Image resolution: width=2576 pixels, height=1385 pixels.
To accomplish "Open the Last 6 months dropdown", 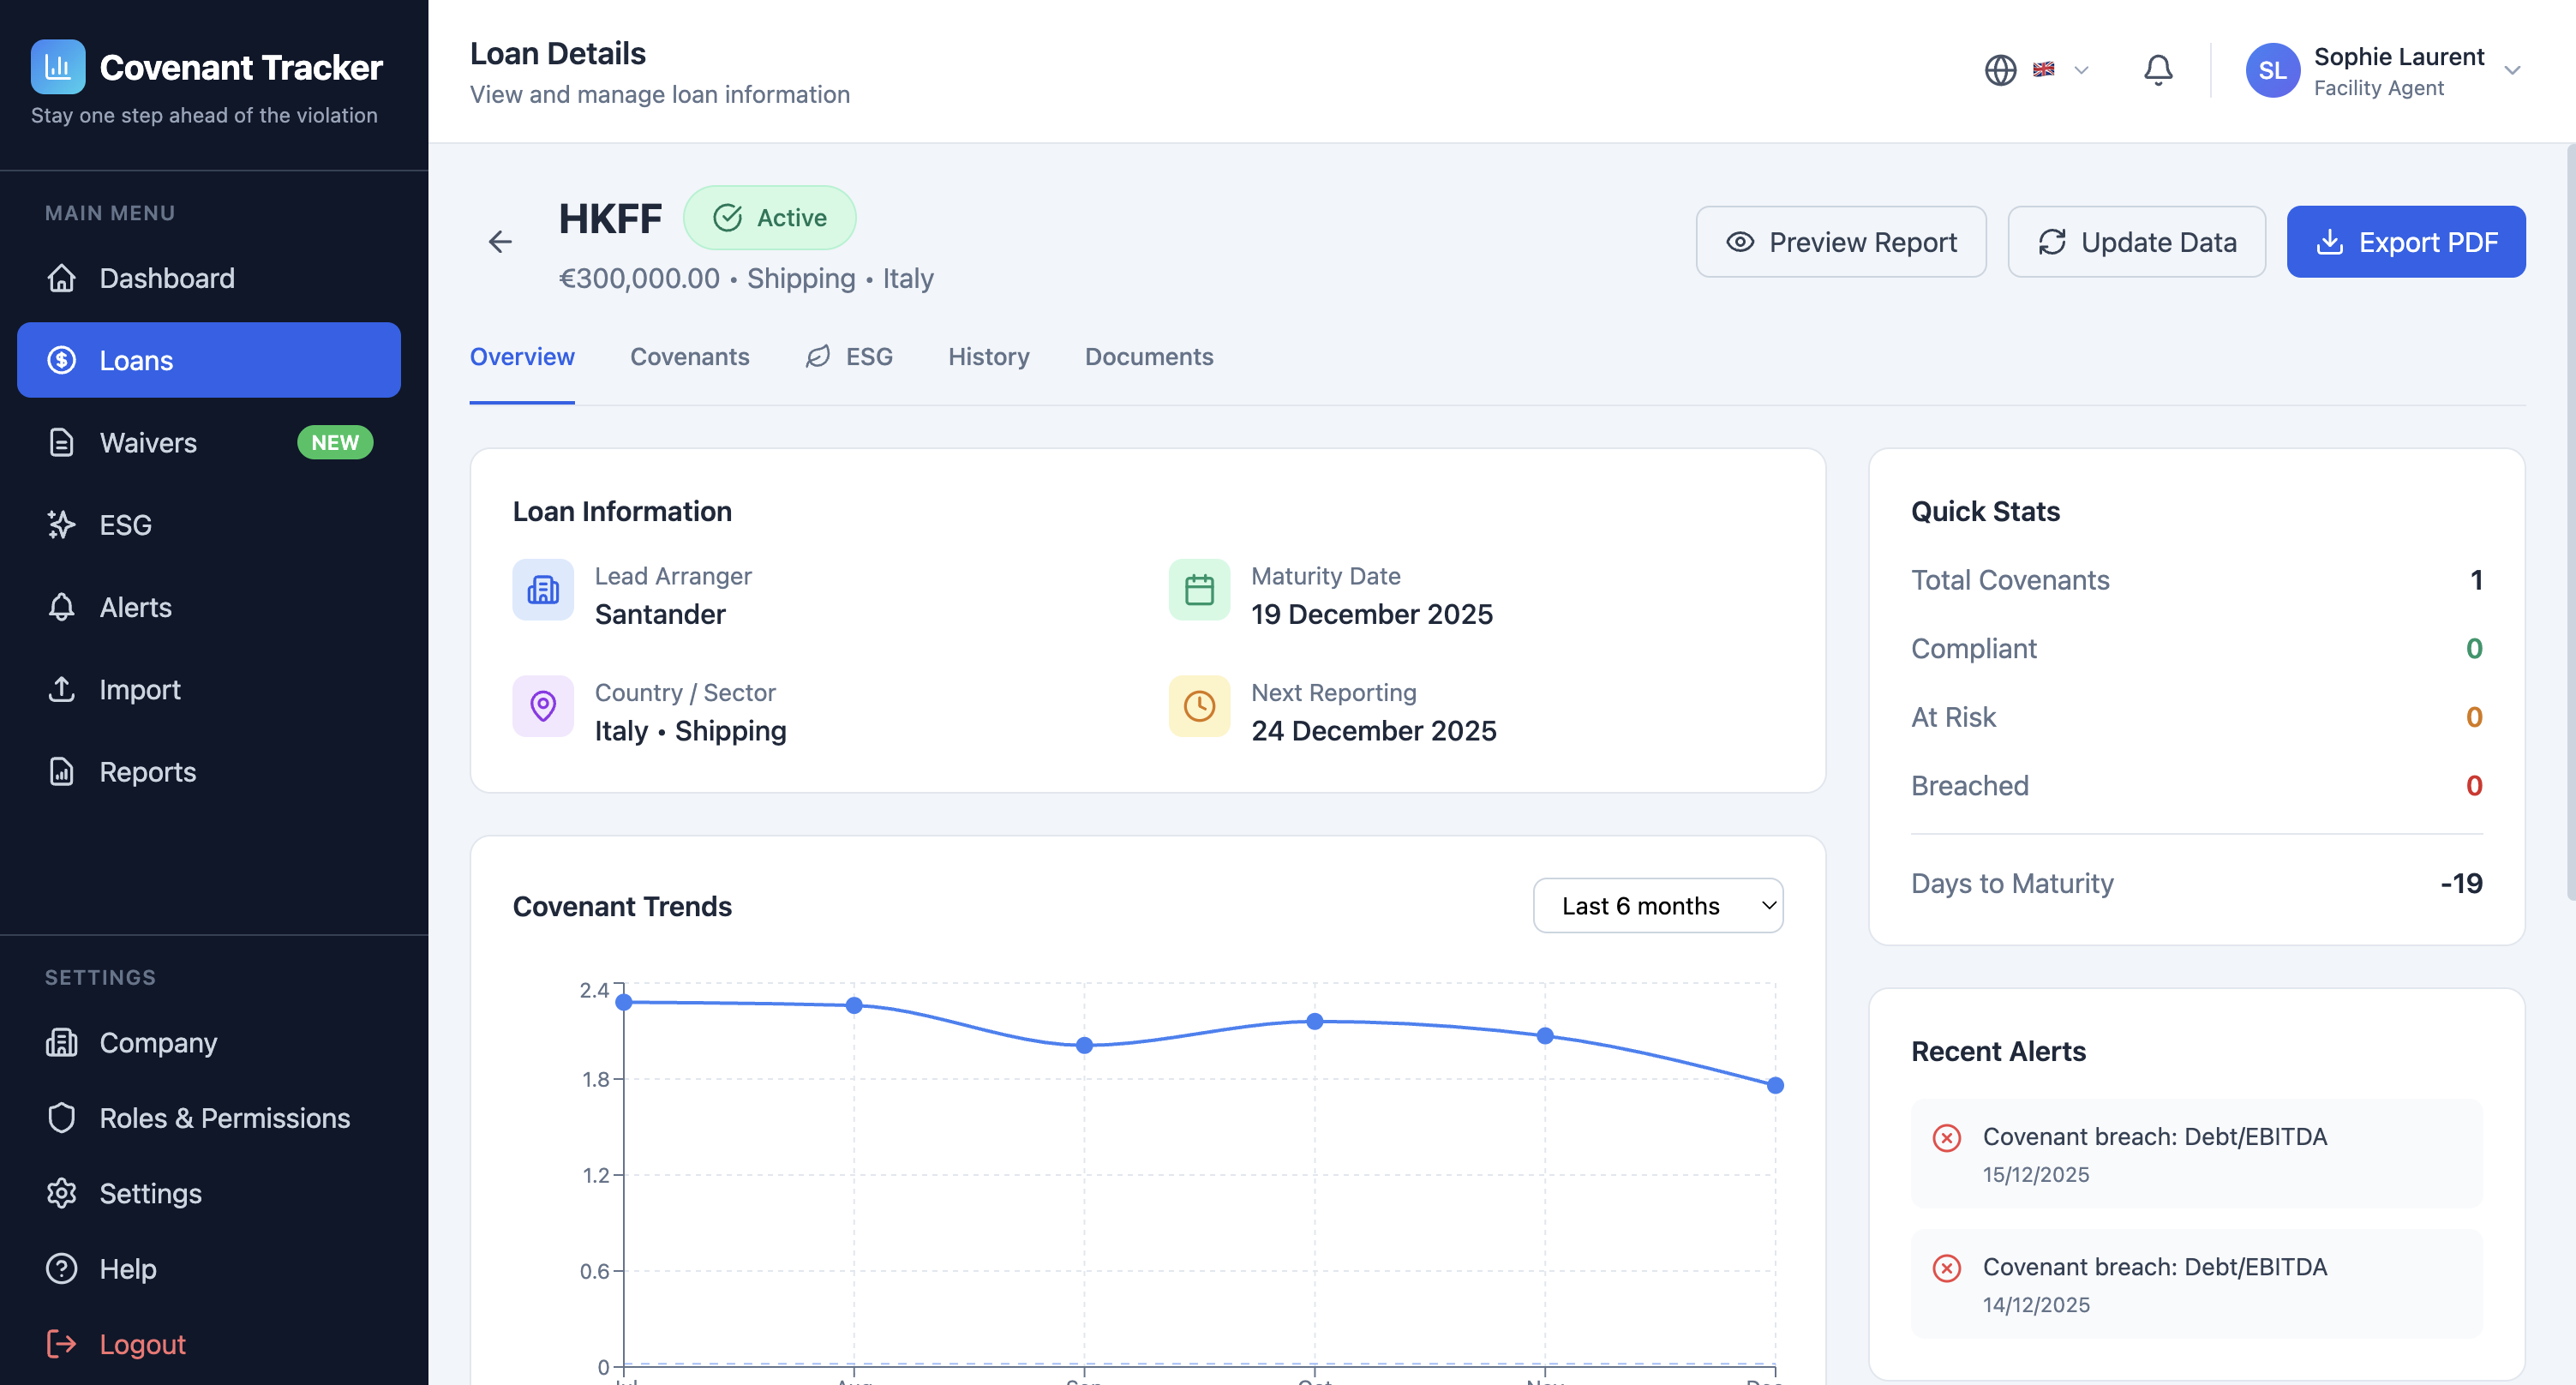I will point(1657,905).
